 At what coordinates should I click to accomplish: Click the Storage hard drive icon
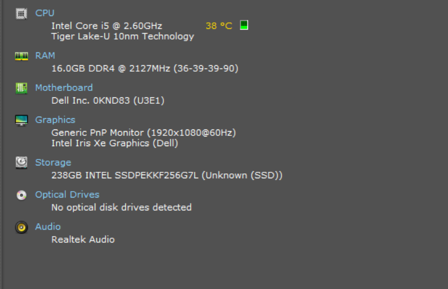[x=21, y=162]
